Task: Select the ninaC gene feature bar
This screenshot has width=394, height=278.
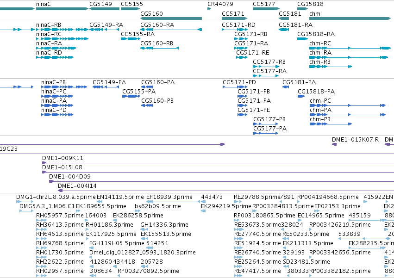Action: (62, 9)
